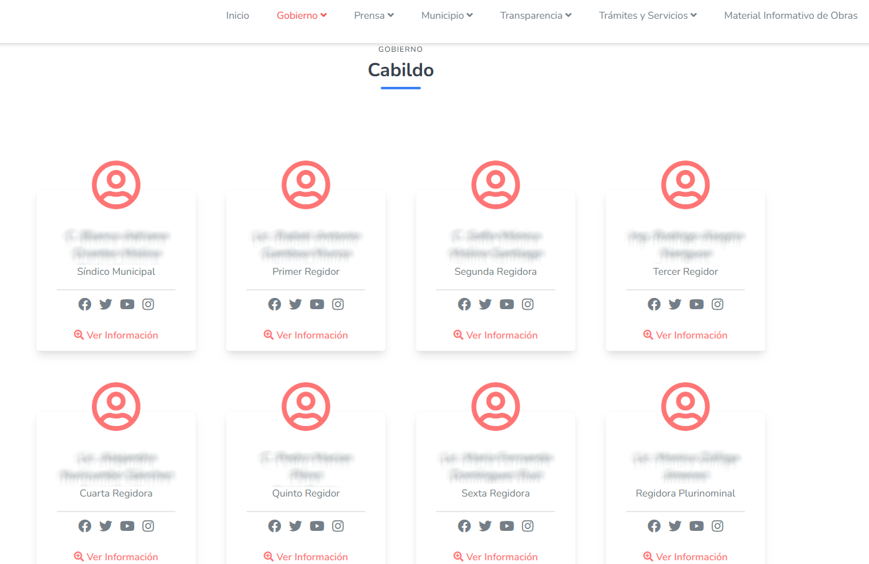Open Twitter icon for Primer Regidor

pos(295,304)
